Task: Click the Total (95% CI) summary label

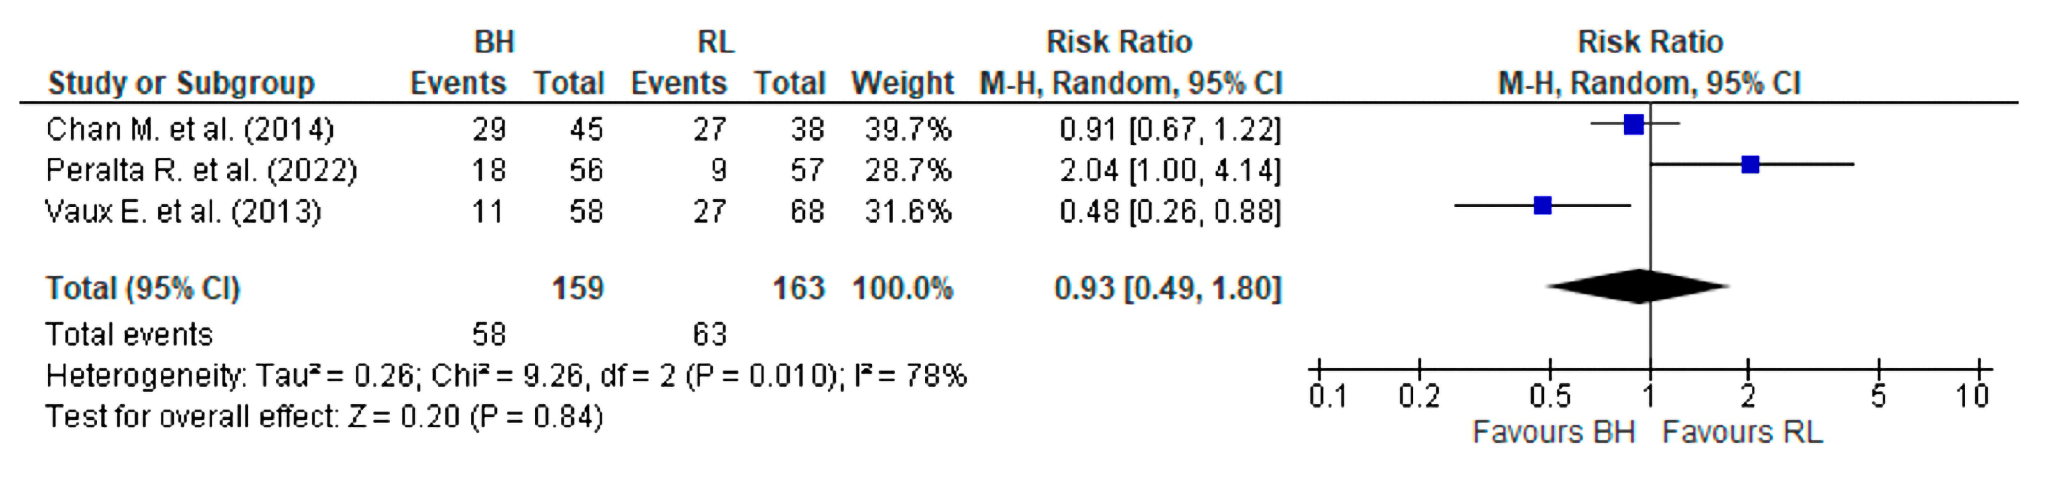Action: 143,288
